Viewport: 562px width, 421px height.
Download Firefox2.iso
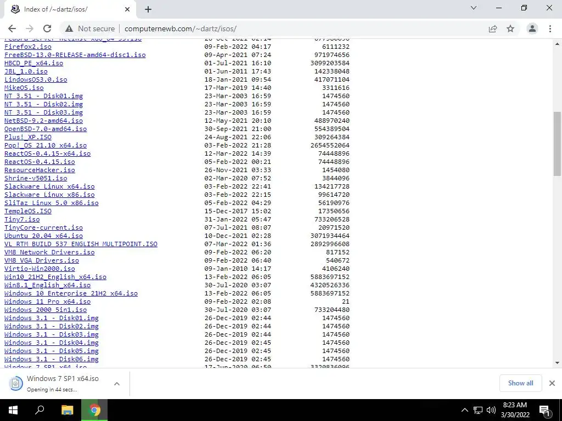click(28, 47)
